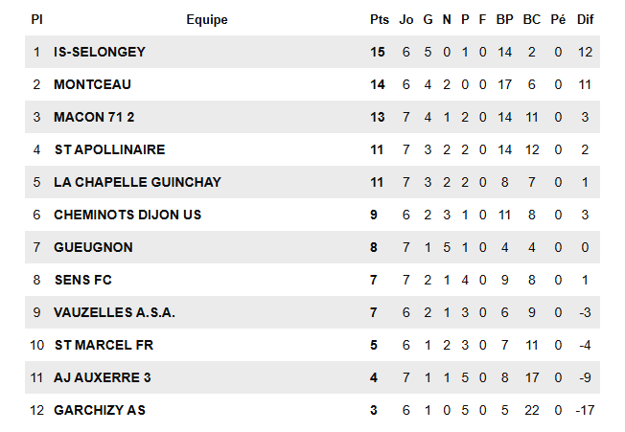
Task: Click the BP column header
Action: tap(505, 19)
